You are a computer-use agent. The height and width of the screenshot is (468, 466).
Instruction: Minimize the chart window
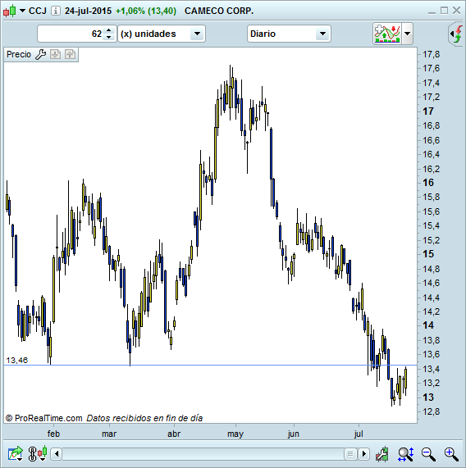point(432,12)
